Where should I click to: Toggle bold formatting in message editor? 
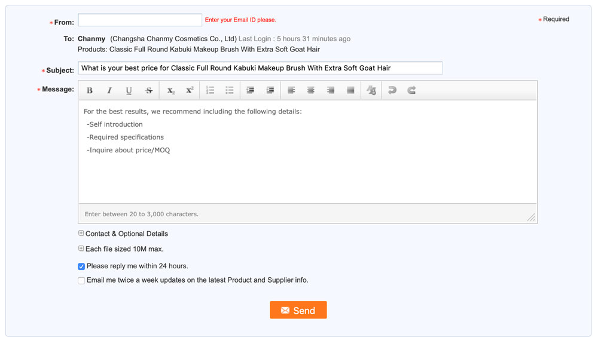click(x=90, y=91)
